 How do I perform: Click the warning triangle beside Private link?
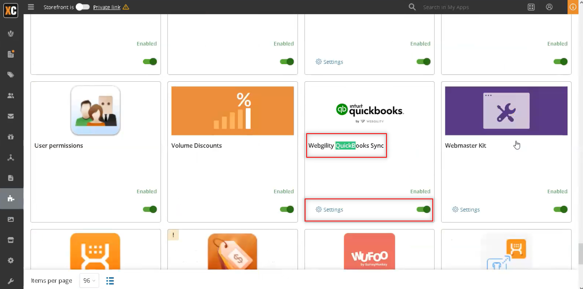tap(126, 7)
